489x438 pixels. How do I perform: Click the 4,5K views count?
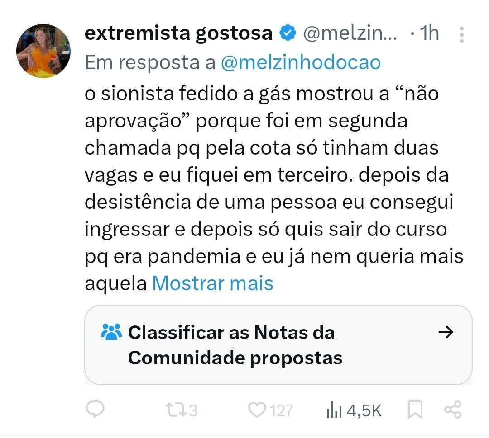364,410
